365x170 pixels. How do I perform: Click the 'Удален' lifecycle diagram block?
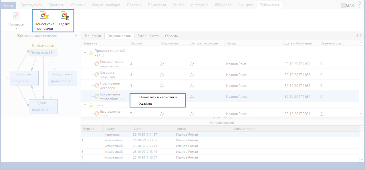click(43, 107)
